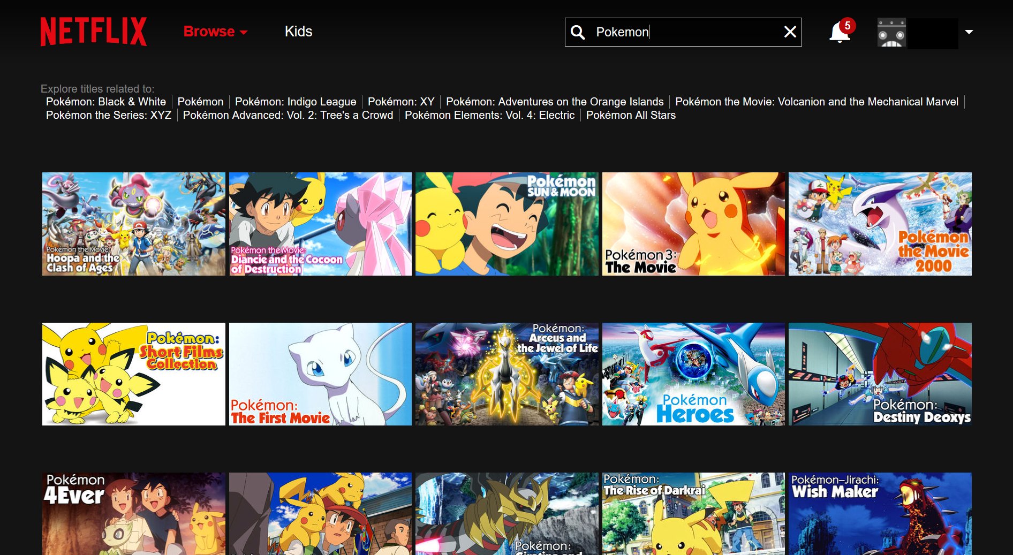Select Pokémon the Movie 2000 thumbnail
Image resolution: width=1013 pixels, height=555 pixels.
pyautogui.click(x=880, y=224)
